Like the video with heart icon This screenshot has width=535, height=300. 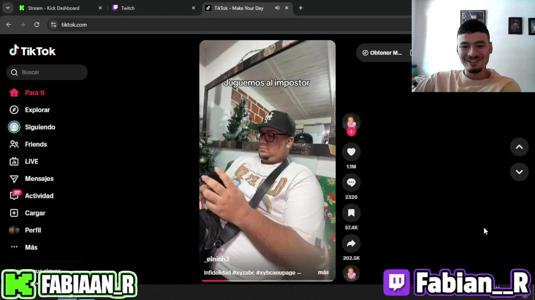(351, 152)
